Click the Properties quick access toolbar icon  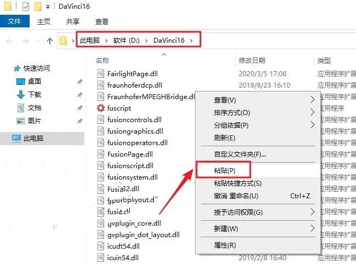(x=26, y=7)
